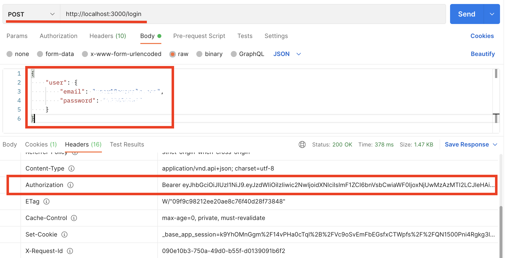The width and height of the screenshot is (505, 258).
Task: Click the info icon next to Cache-Control
Action: coord(74,218)
